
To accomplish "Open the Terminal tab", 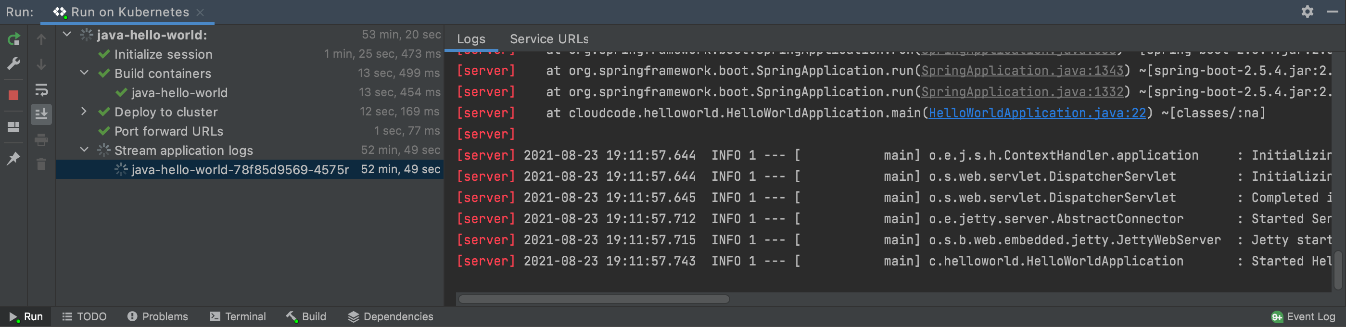I will (238, 316).
